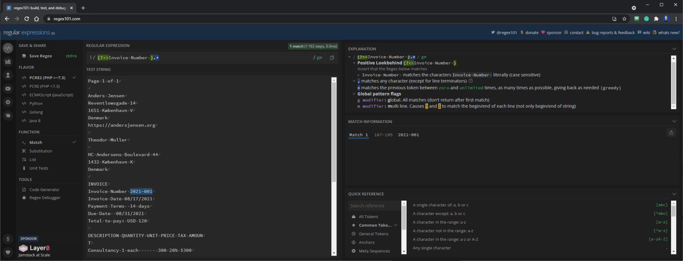Open the regex quiz gamepad icon

point(8,89)
